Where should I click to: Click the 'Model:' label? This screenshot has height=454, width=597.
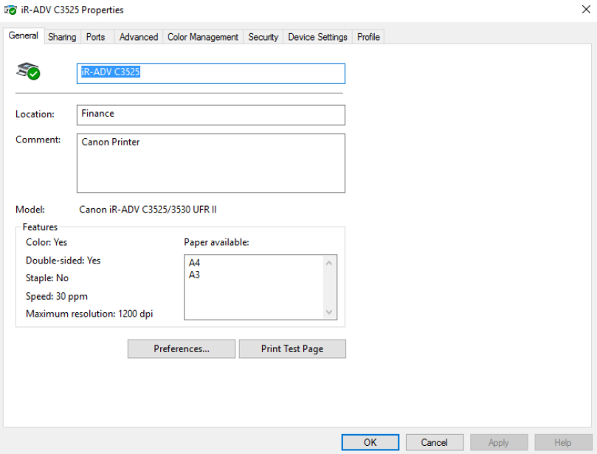coord(30,210)
